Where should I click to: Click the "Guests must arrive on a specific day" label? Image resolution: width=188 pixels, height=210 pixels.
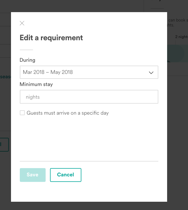pos(68,113)
